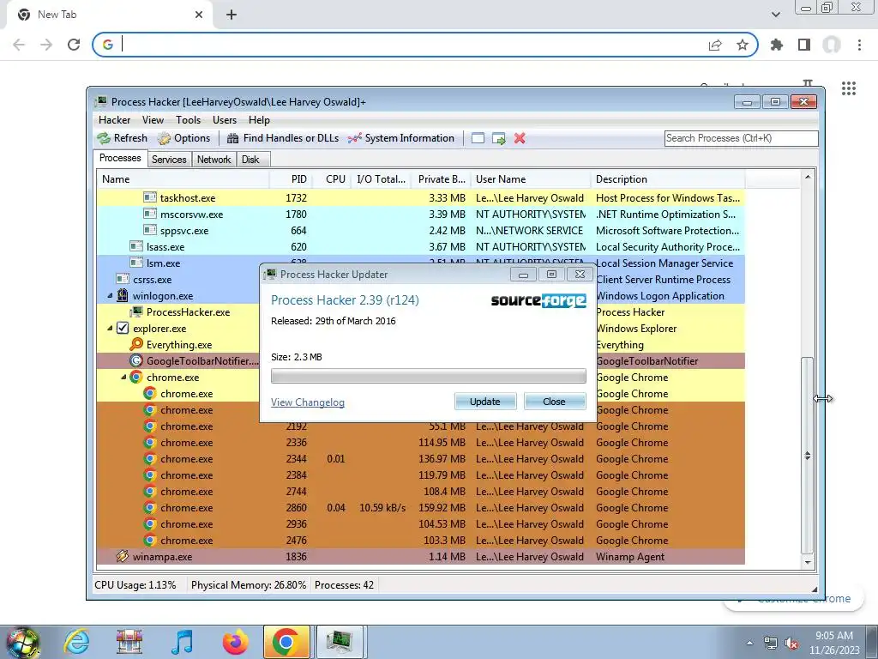This screenshot has height=659, width=878.
Task: Click the network tray icon
Action: (x=771, y=644)
